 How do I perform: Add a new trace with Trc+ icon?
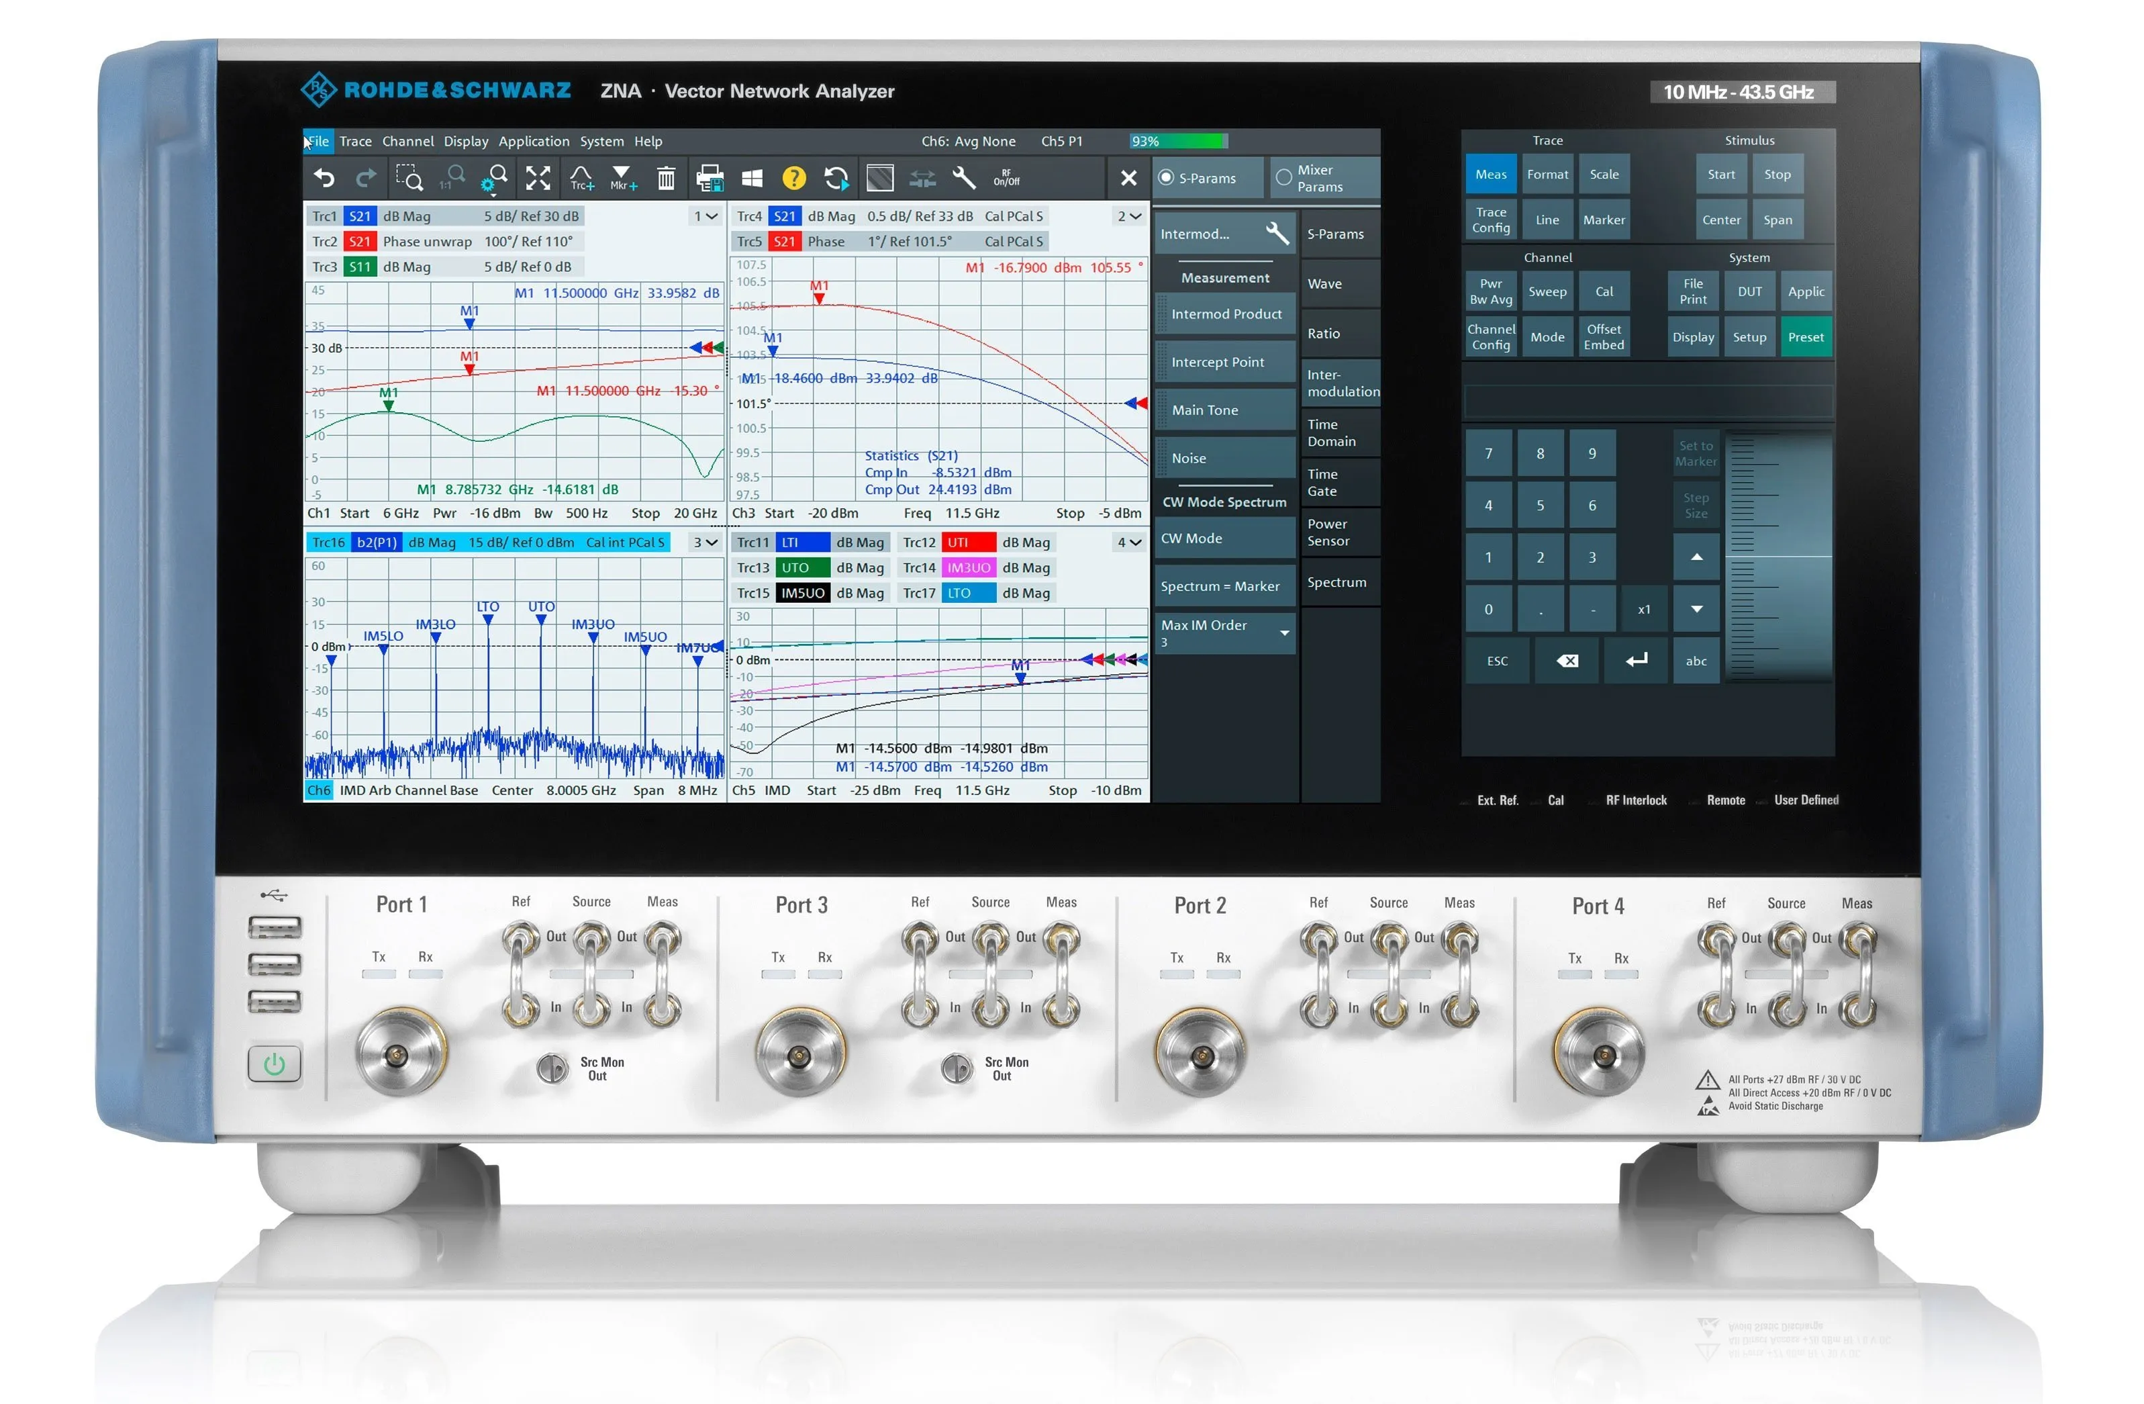[581, 179]
